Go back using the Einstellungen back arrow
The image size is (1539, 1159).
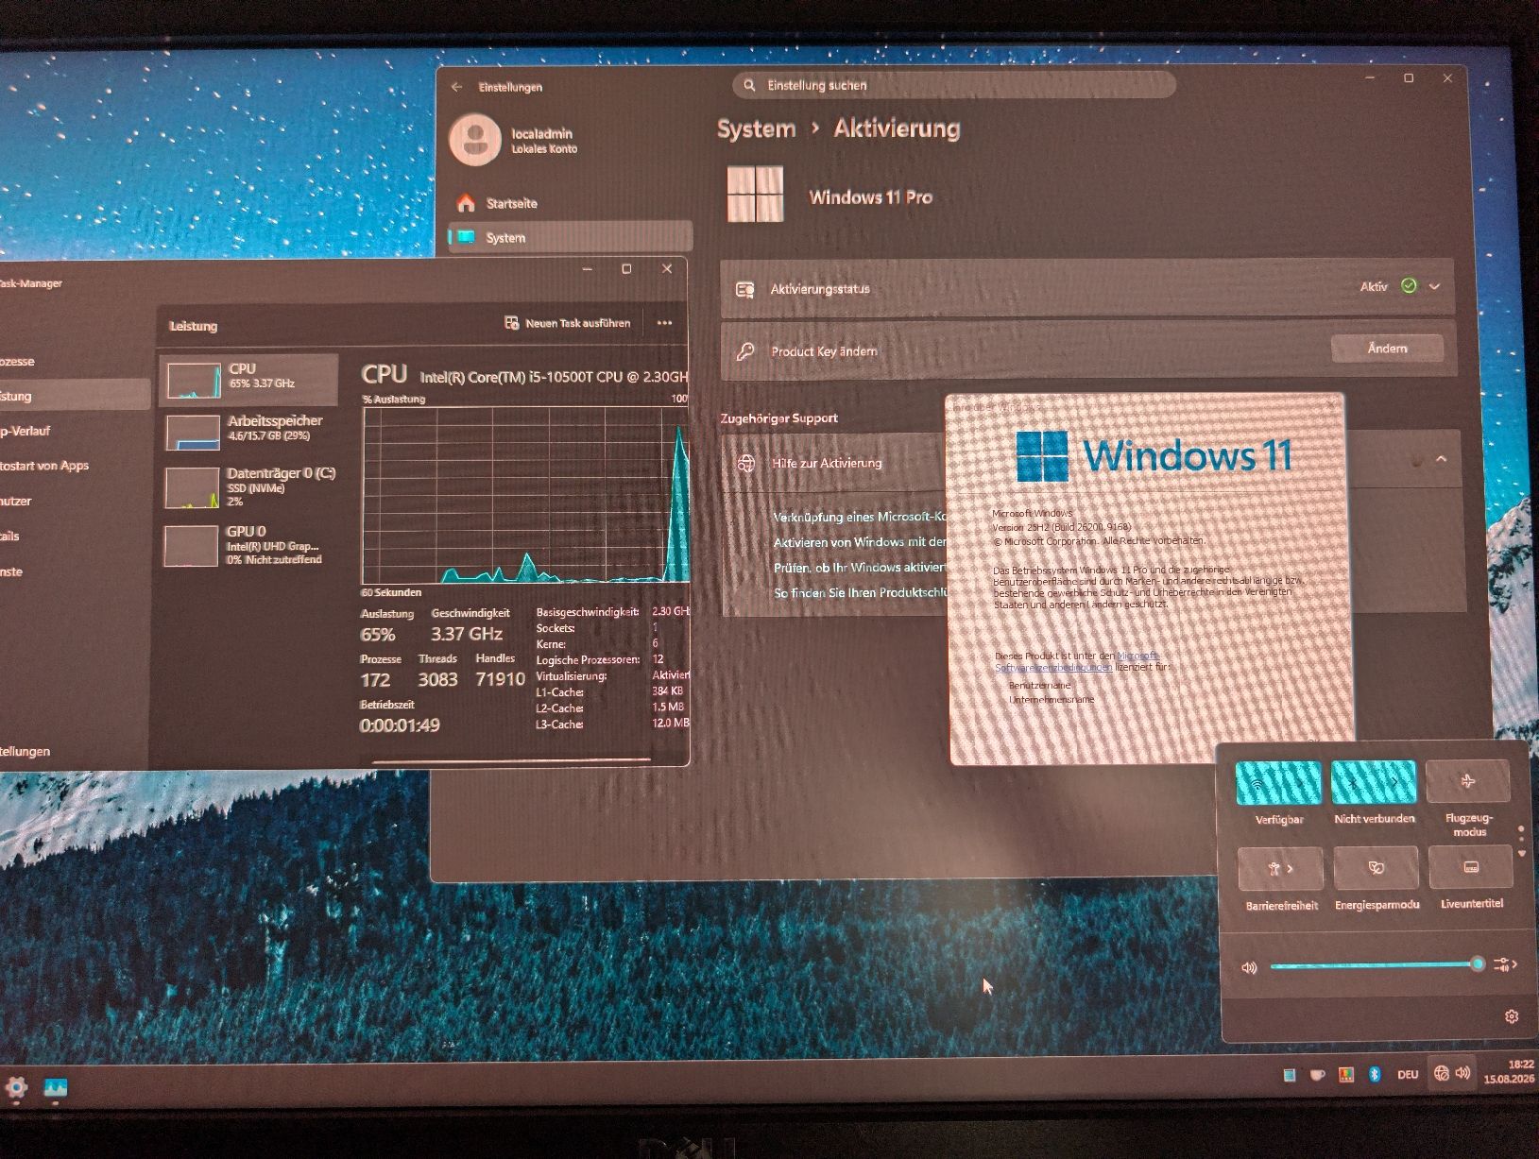point(457,87)
